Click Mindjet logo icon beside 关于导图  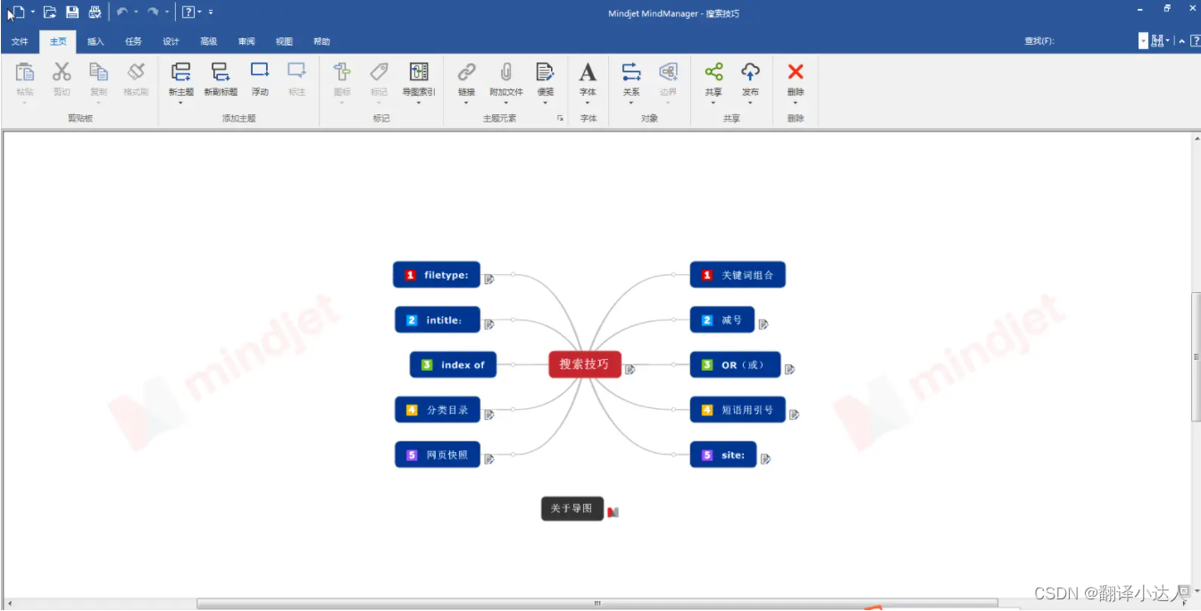(x=613, y=512)
